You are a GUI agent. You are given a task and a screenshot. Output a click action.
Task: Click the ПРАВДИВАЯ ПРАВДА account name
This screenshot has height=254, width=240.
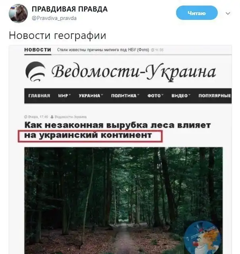70,9
